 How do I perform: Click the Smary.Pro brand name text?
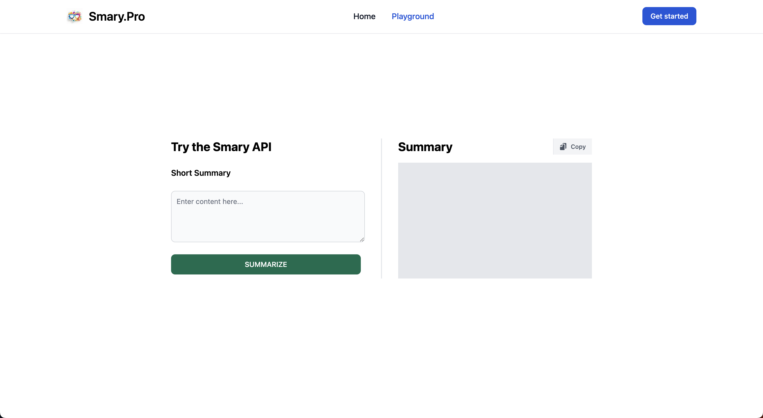click(x=117, y=17)
